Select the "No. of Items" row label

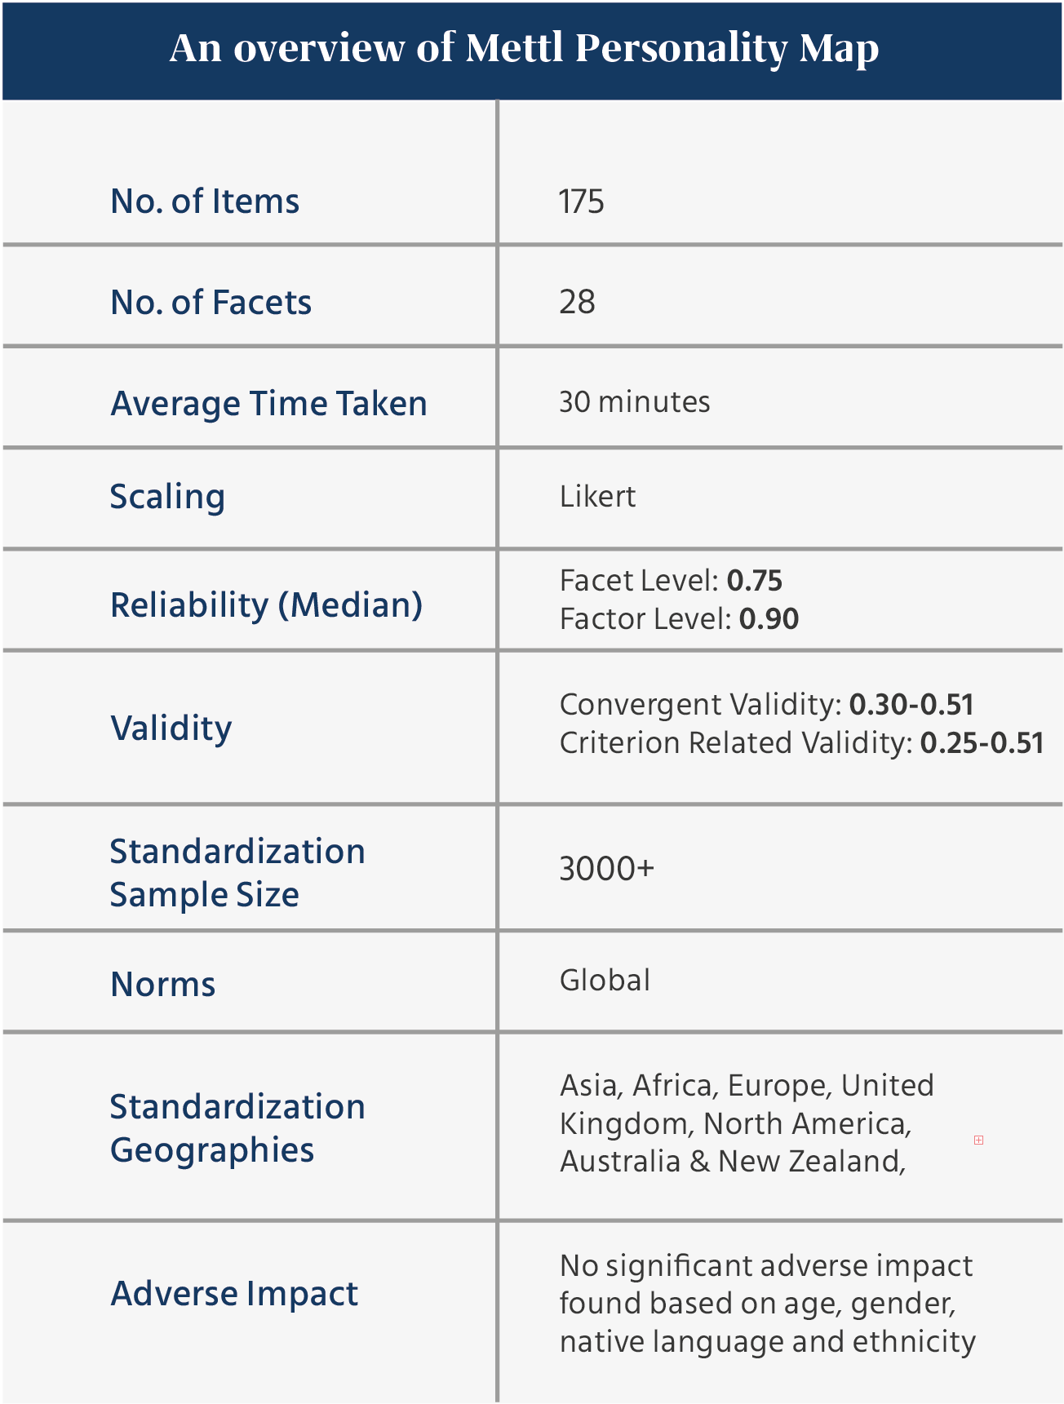(205, 202)
